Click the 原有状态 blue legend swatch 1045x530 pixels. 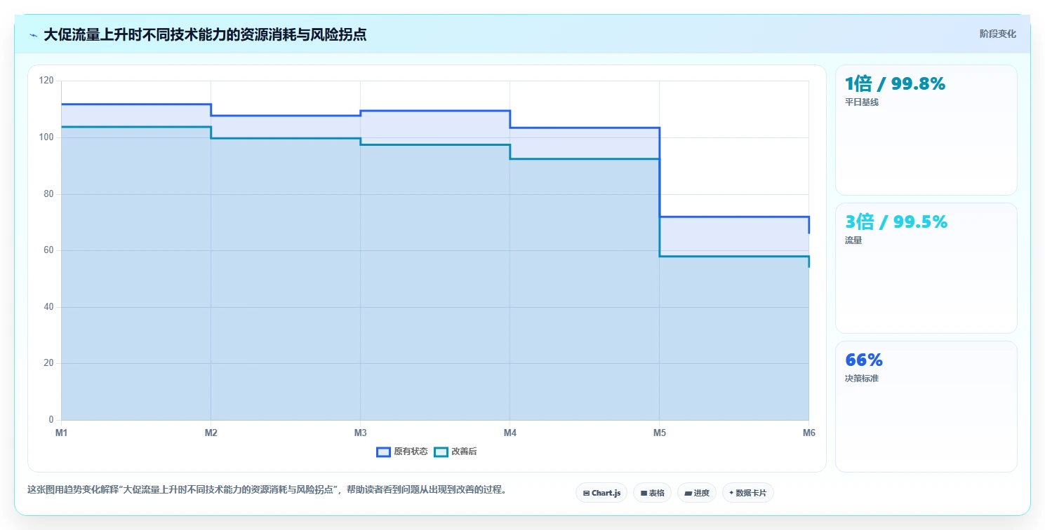coord(383,451)
